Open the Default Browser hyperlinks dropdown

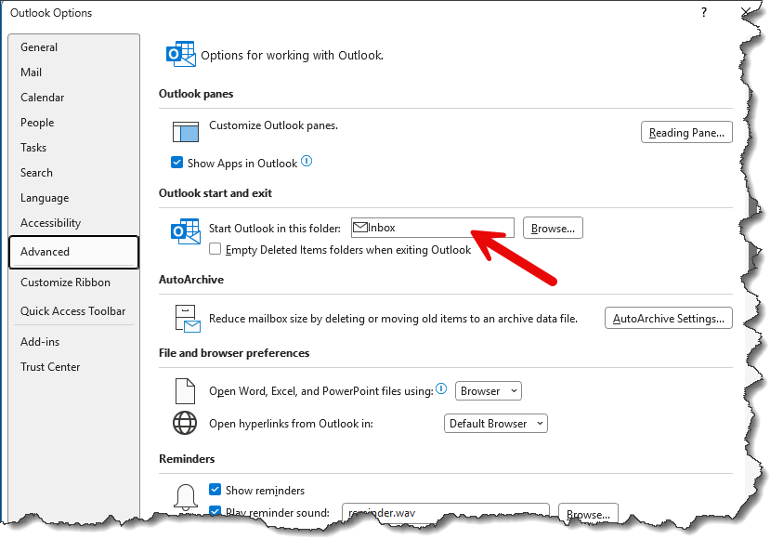496,424
